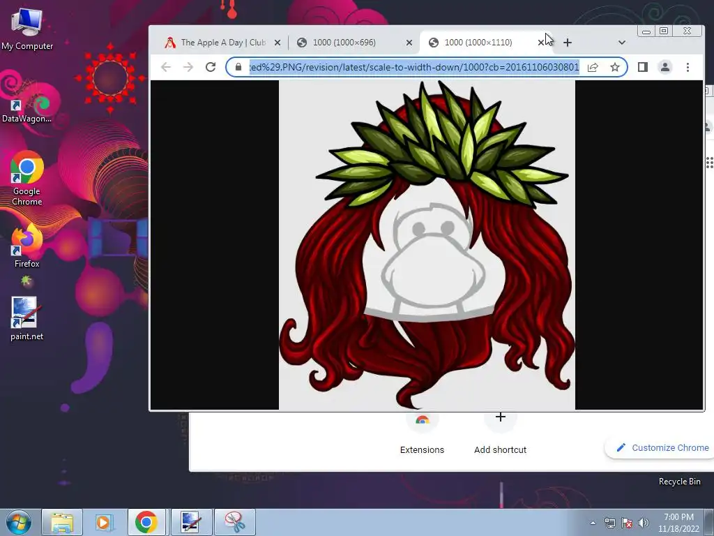
Task: Go forward in browser history
Action: [x=188, y=67]
